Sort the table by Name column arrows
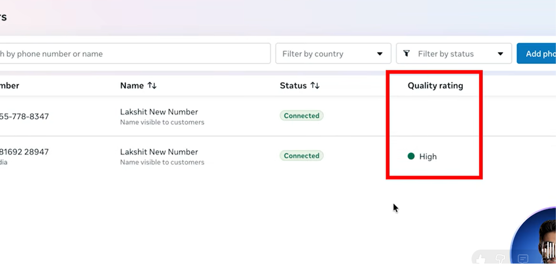Image resolution: width=556 pixels, height=264 pixels. 152,85
